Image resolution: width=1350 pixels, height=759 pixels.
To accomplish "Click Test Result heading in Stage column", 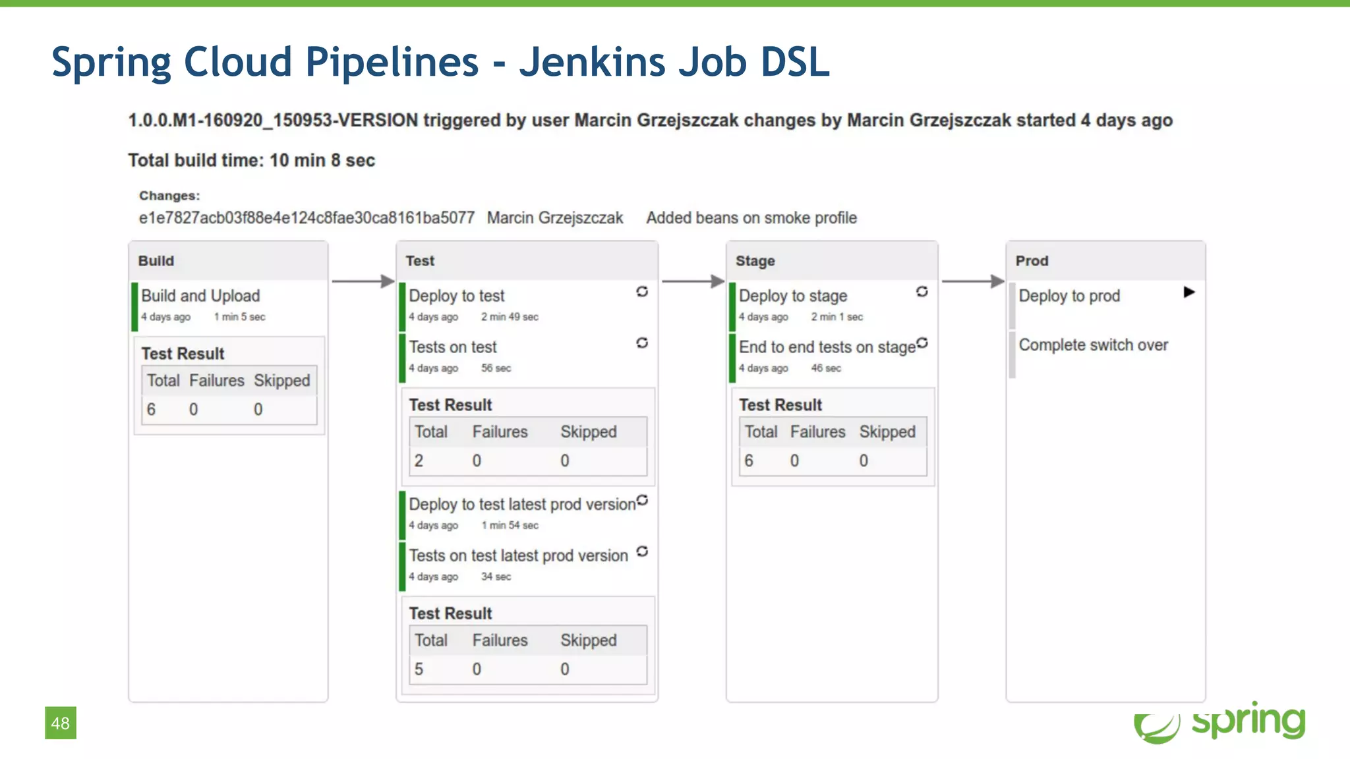I will point(780,405).
